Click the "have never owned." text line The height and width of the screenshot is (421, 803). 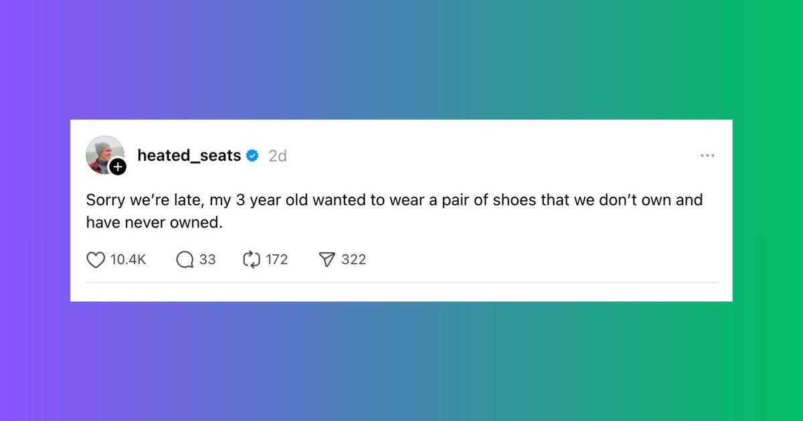(x=153, y=223)
